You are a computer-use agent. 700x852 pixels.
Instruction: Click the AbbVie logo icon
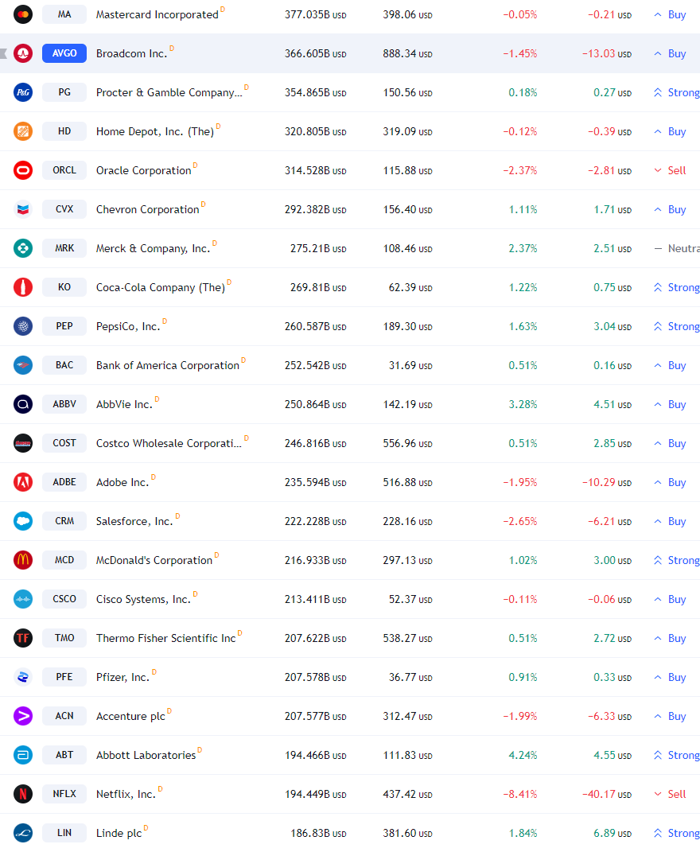(x=23, y=404)
